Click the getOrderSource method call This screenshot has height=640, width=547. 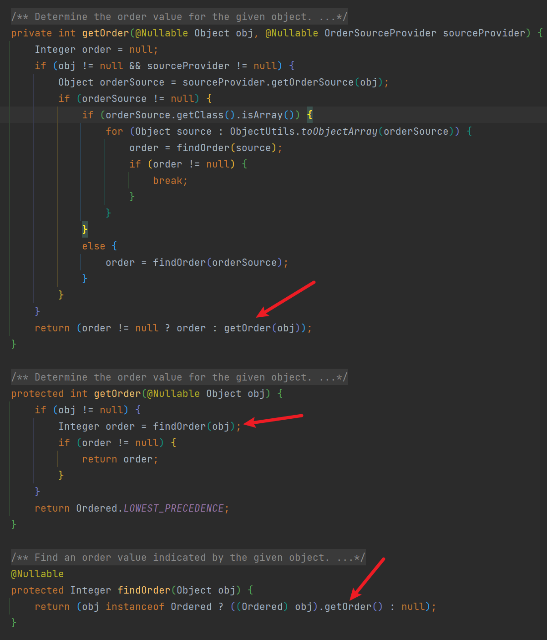(312, 82)
